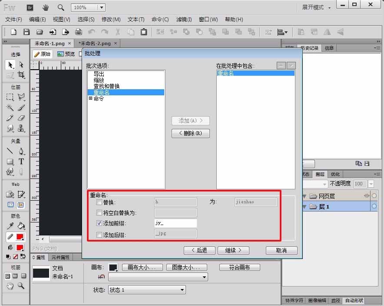
Task: Activate the Rubber Stamp tool
Action: (21, 128)
